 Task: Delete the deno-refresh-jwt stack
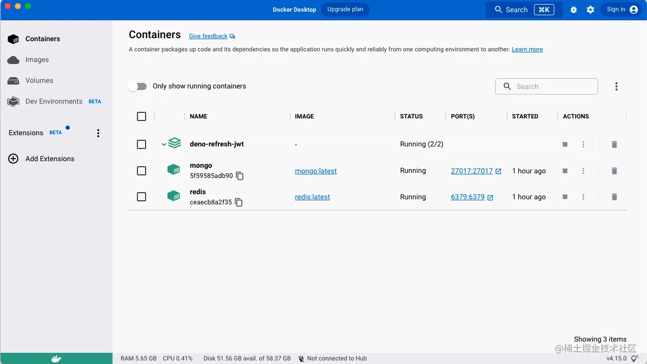point(614,144)
